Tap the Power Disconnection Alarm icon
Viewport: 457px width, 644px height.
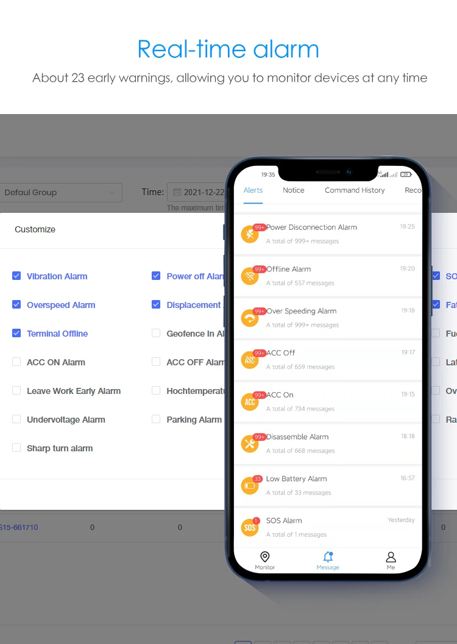[250, 234]
